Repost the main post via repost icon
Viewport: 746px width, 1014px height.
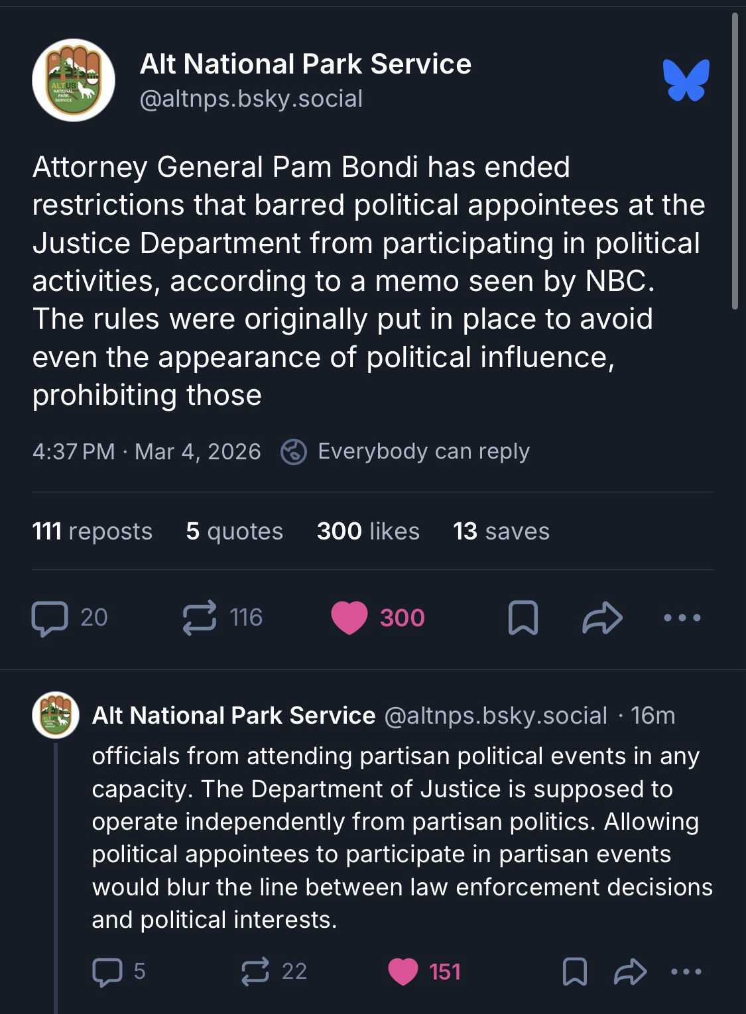coord(200,618)
